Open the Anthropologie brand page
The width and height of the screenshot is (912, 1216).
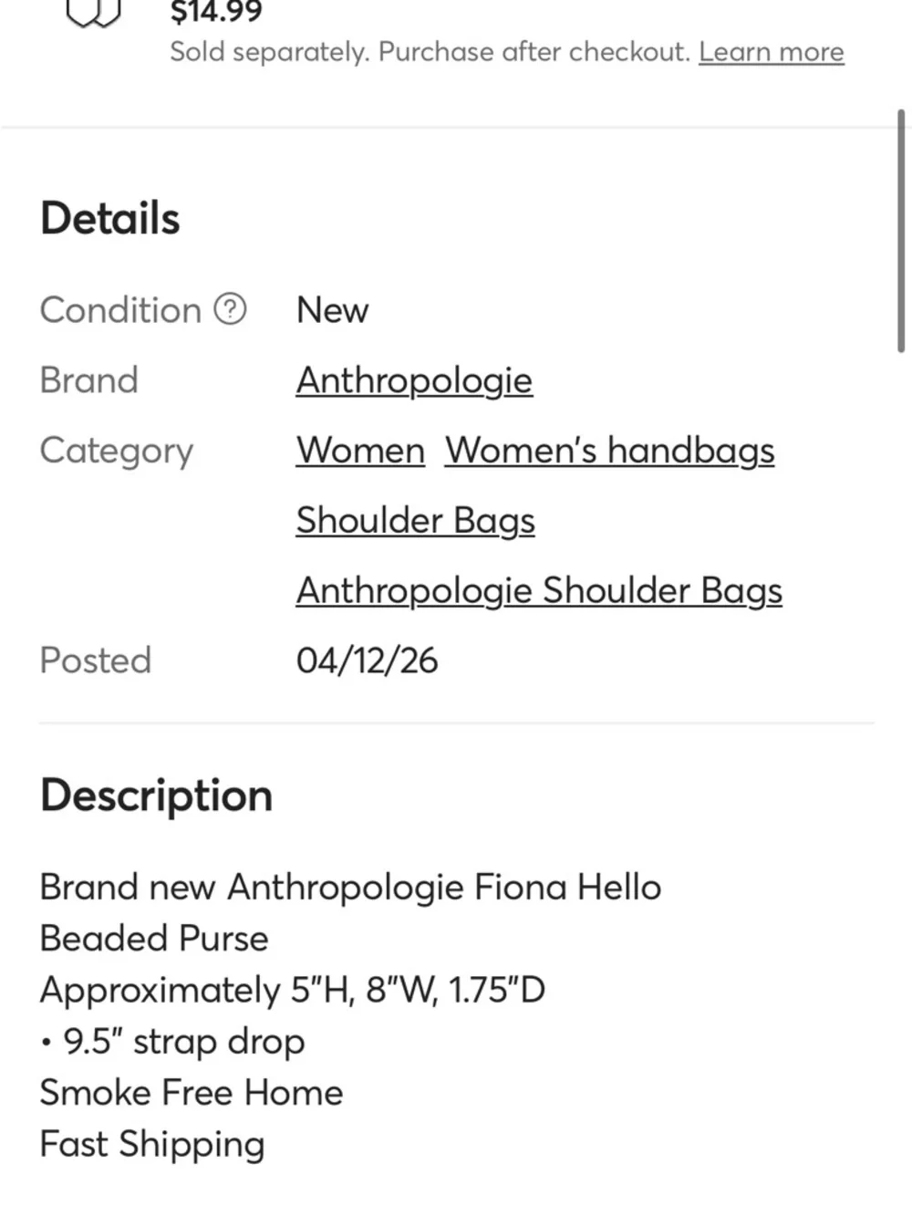pyautogui.click(x=414, y=380)
